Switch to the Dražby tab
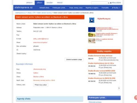Viewport: 137px width, 103px height. [50, 3]
